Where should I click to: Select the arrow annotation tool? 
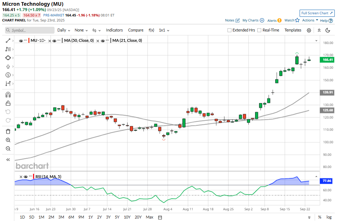point(8,67)
